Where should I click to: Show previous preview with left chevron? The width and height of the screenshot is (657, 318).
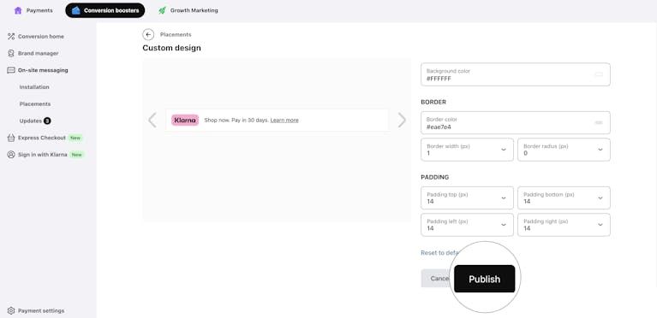[152, 120]
